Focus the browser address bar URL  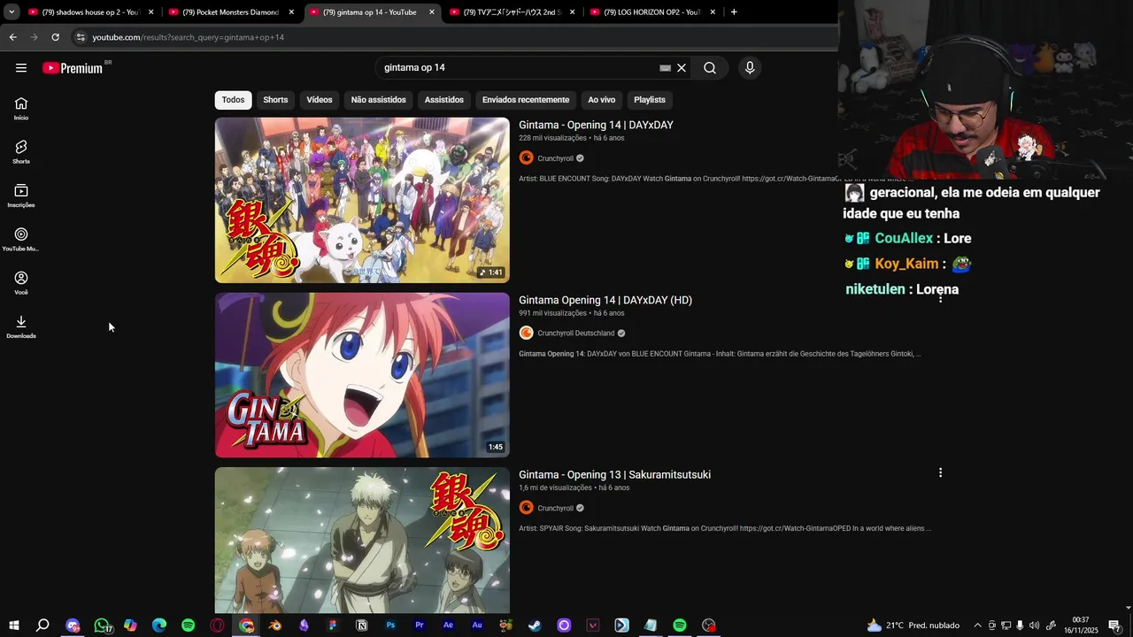point(189,37)
